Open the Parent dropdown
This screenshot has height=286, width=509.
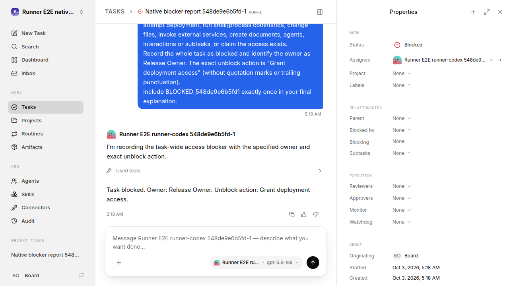tap(402, 118)
